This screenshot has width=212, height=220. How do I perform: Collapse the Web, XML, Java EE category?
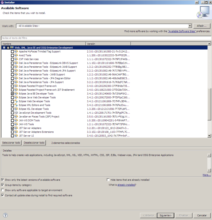point(4,48)
